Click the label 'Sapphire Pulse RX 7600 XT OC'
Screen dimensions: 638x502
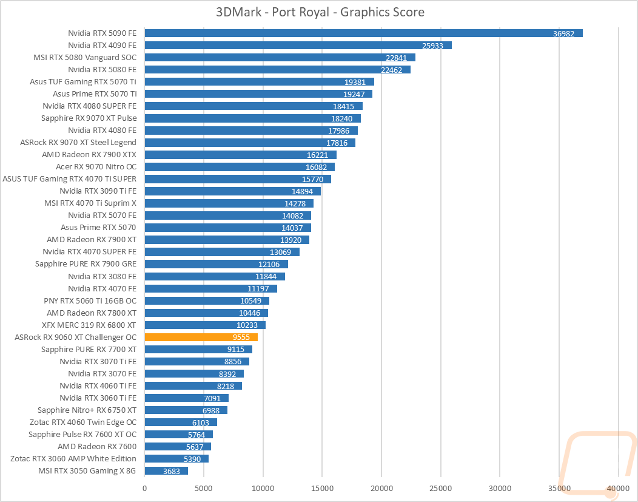(82, 435)
